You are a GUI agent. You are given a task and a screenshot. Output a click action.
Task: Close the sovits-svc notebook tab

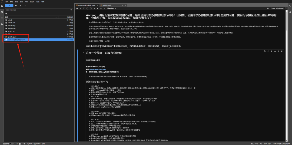click(98, 5)
